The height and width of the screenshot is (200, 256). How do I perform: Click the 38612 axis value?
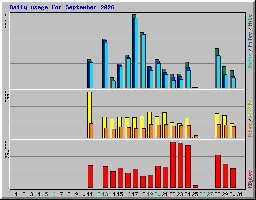(8, 21)
